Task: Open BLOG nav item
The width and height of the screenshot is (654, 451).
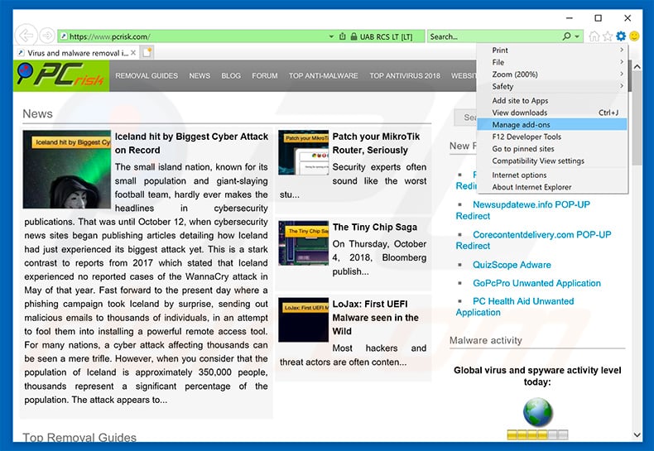Action: tap(231, 76)
